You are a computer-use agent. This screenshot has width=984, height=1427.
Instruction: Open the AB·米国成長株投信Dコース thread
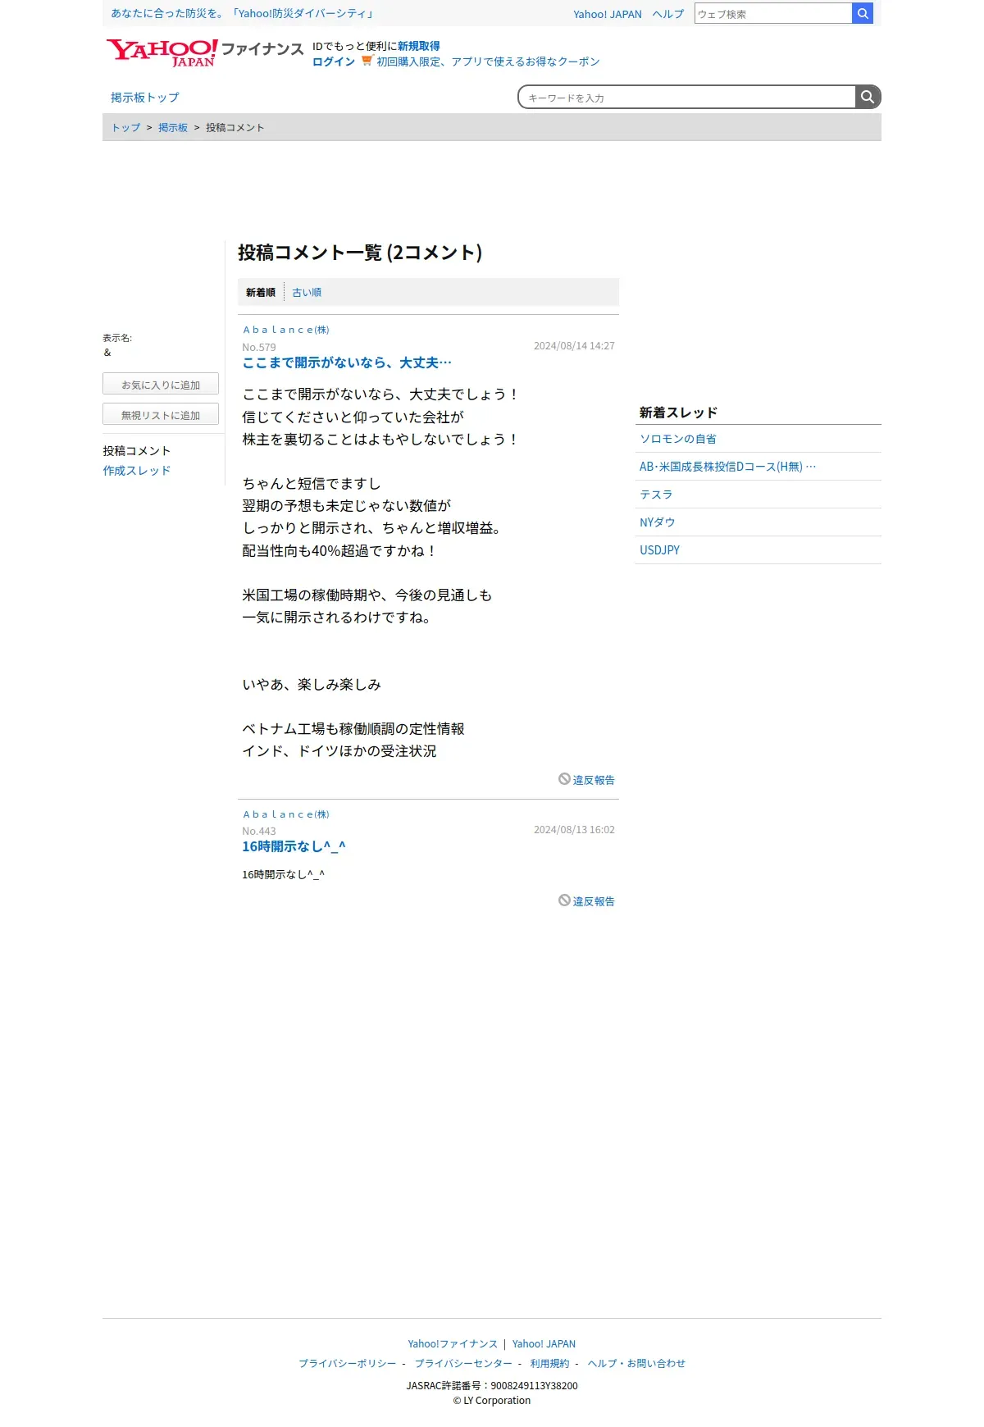click(728, 467)
